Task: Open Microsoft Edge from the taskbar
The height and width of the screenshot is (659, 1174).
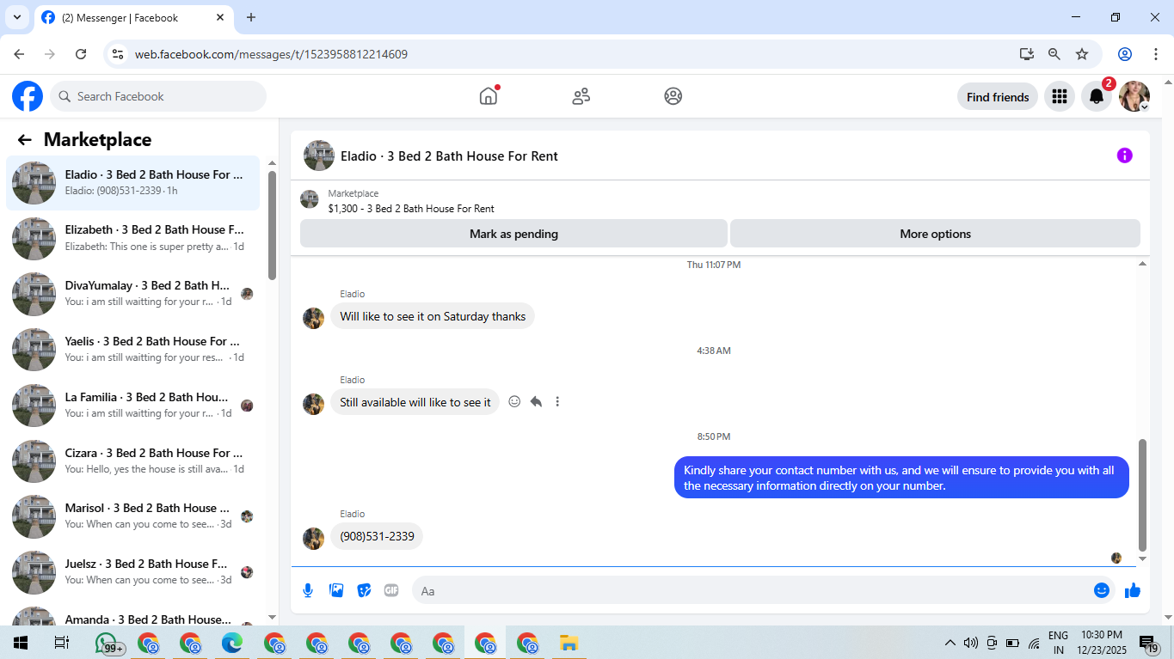Action: pyautogui.click(x=232, y=643)
